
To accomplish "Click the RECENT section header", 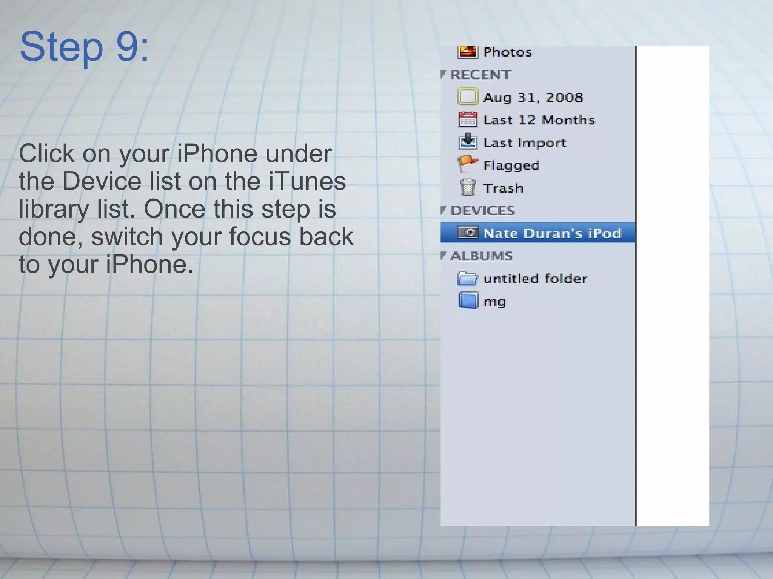I will (x=480, y=75).
